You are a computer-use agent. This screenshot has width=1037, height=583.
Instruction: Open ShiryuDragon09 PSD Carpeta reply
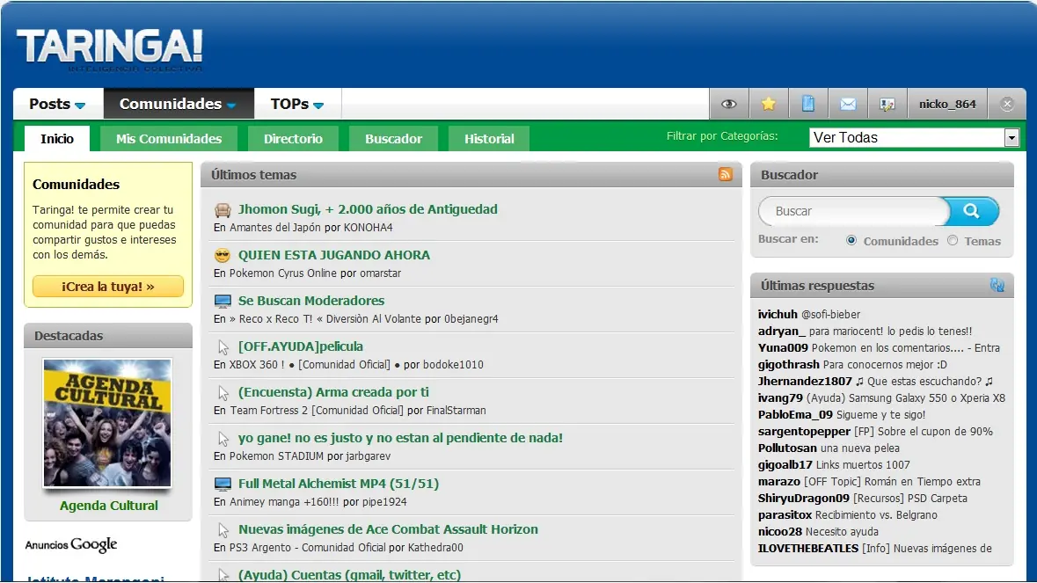862,498
